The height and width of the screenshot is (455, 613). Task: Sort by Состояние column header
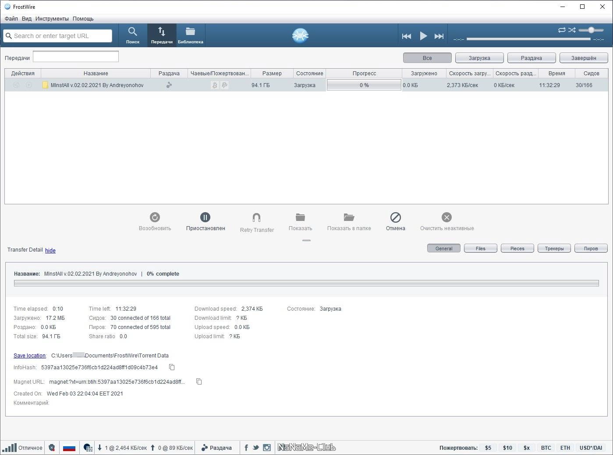[309, 73]
